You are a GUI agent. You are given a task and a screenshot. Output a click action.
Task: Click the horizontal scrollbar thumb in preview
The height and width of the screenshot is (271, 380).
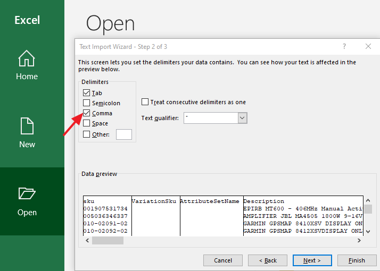tap(108, 241)
